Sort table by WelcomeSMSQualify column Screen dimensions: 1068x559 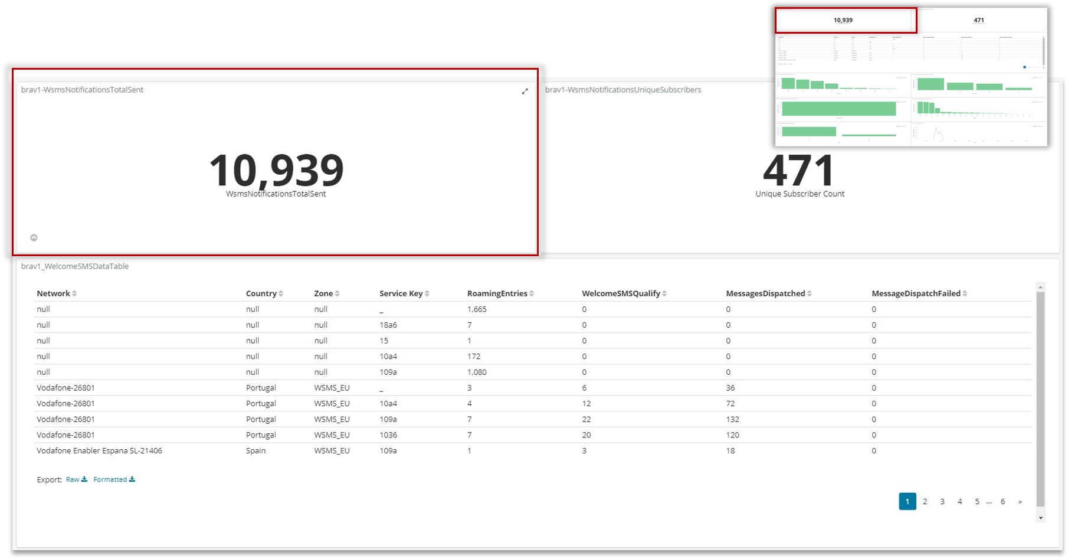click(624, 293)
